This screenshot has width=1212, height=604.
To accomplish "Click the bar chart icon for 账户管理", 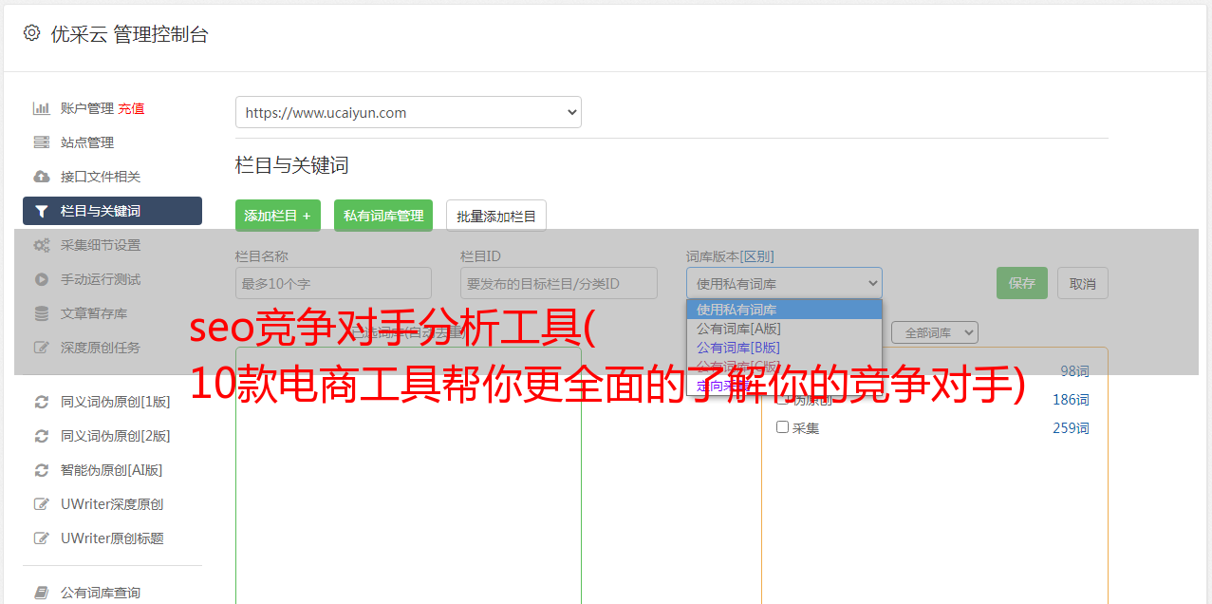I will pos(41,108).
